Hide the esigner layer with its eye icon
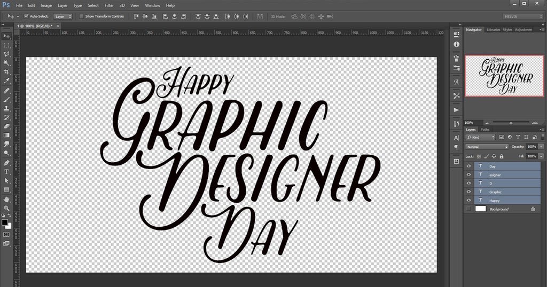547x287 pixels. pyautogui.click(x=468, y=175)
